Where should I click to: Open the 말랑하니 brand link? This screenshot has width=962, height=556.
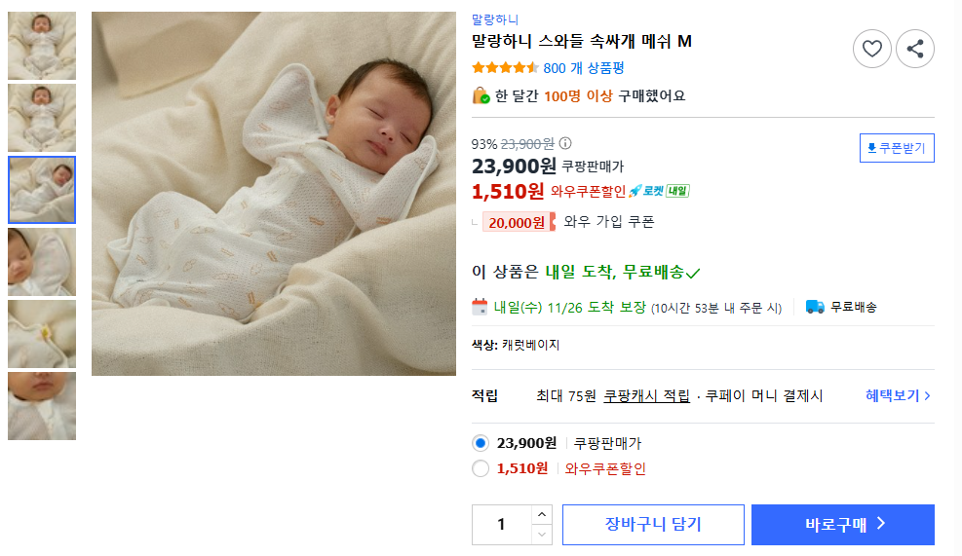(495, 19)
